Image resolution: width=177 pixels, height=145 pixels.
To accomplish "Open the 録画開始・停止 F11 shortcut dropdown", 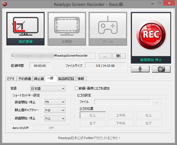I will tap(55, 118).
